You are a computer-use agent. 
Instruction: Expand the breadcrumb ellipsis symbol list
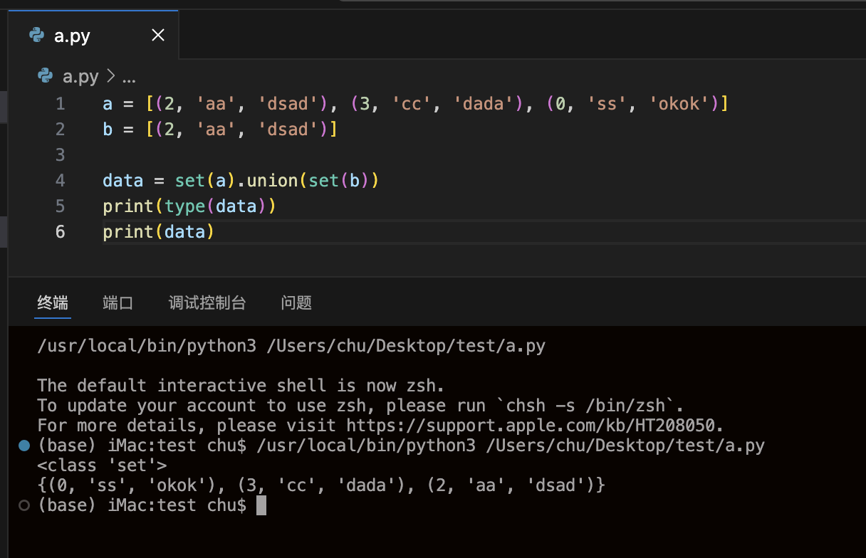pyautogui.click(x=129, y=77)
